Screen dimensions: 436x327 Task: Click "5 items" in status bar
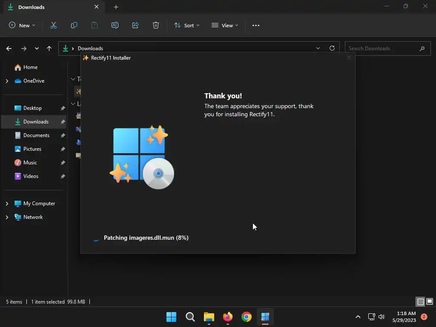pyautogui.click(x=14, y=302)
